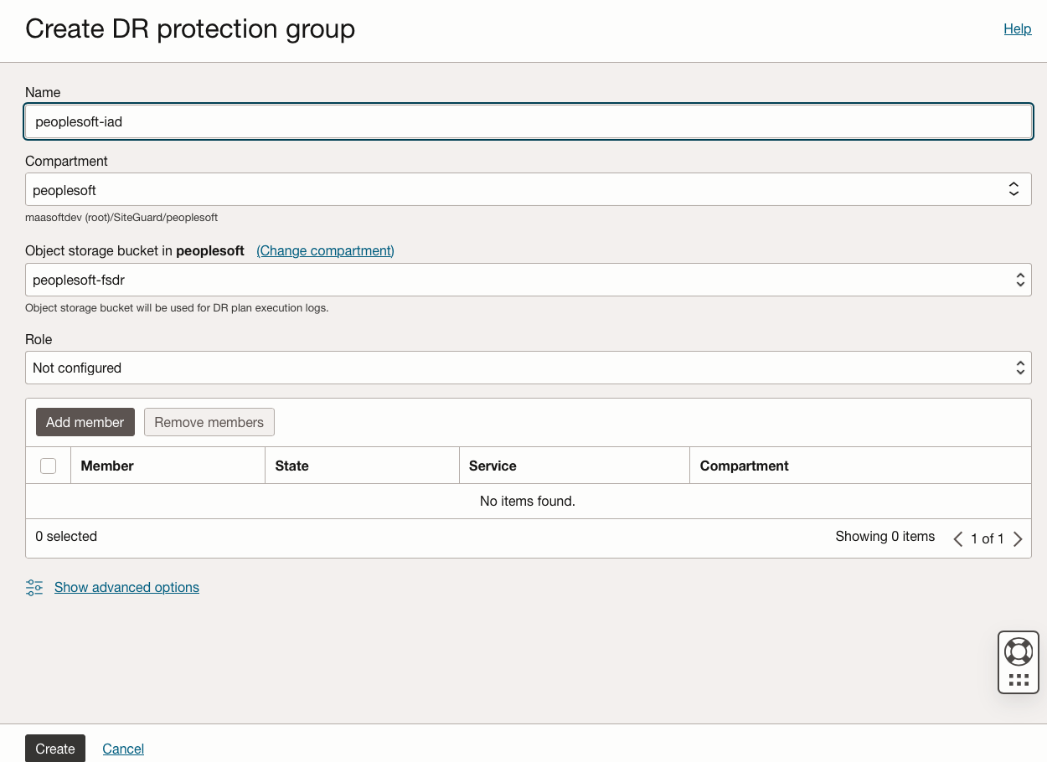This screenshot has height=762, width=1047.
Task: Toggle the select-all checkbox in member table header
Action: [x=48, y=465]
